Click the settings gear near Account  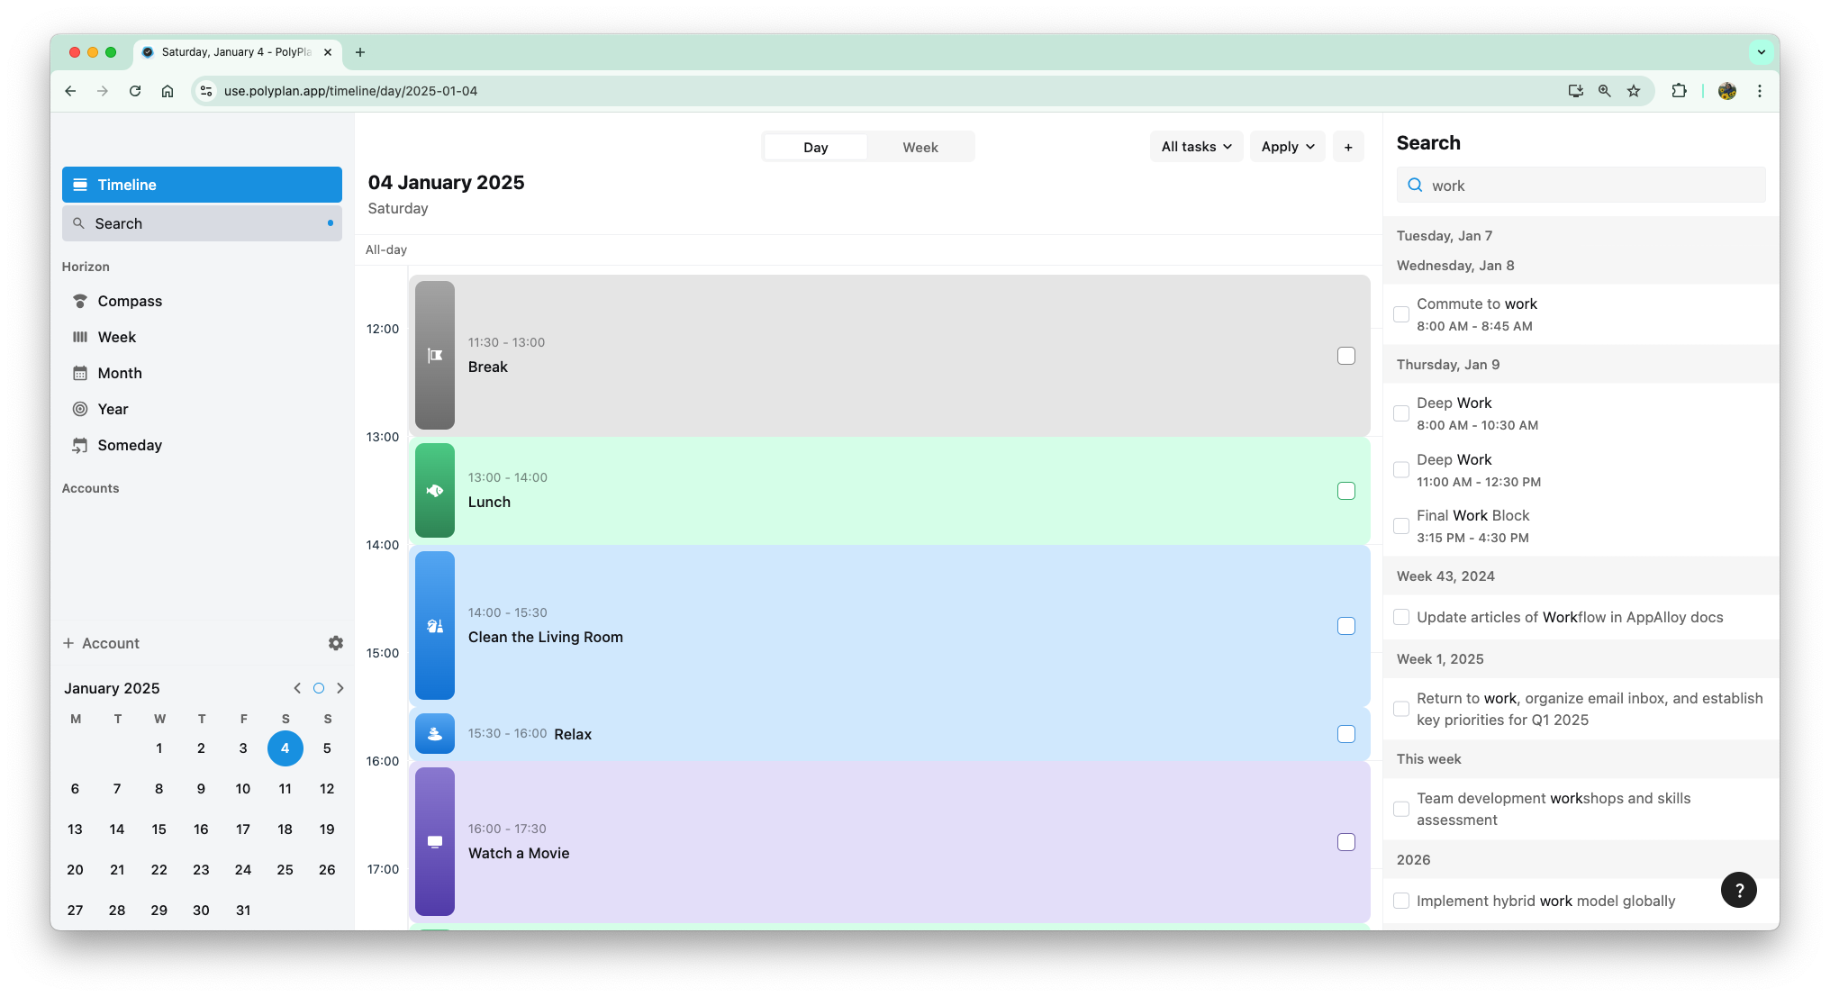pyautogui.click(x=335, y=643)
